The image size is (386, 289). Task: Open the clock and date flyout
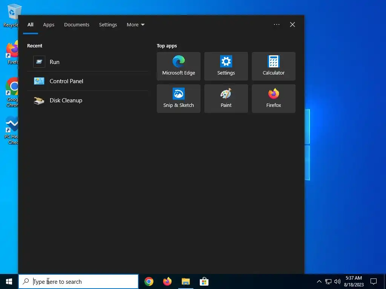354,281
